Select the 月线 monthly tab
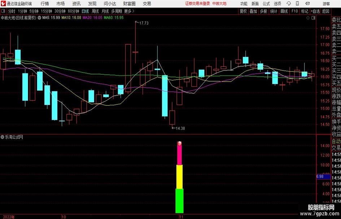The height and width of the screenshot is (219, 341). (105, 11)
